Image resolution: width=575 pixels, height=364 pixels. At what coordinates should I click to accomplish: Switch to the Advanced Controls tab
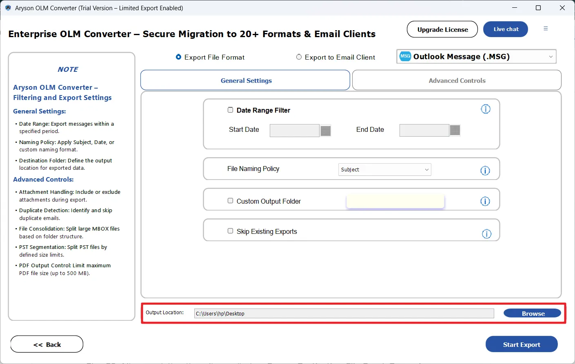click(x=457, y=80)
